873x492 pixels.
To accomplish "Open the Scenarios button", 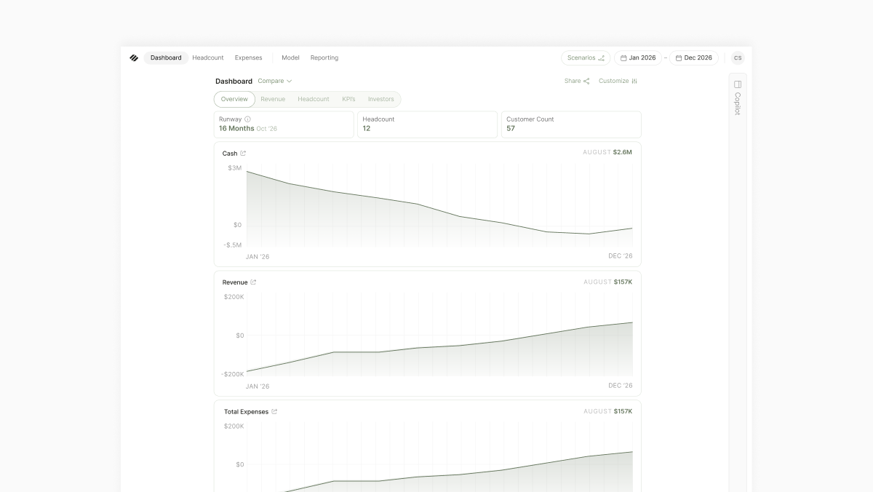I will tap(586, 58).
